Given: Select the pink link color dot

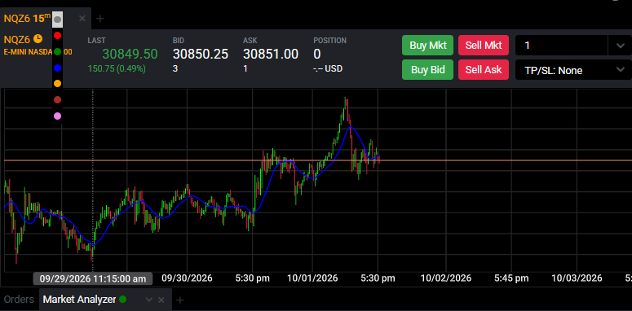Looking at the screenshot, I should 58,116.
